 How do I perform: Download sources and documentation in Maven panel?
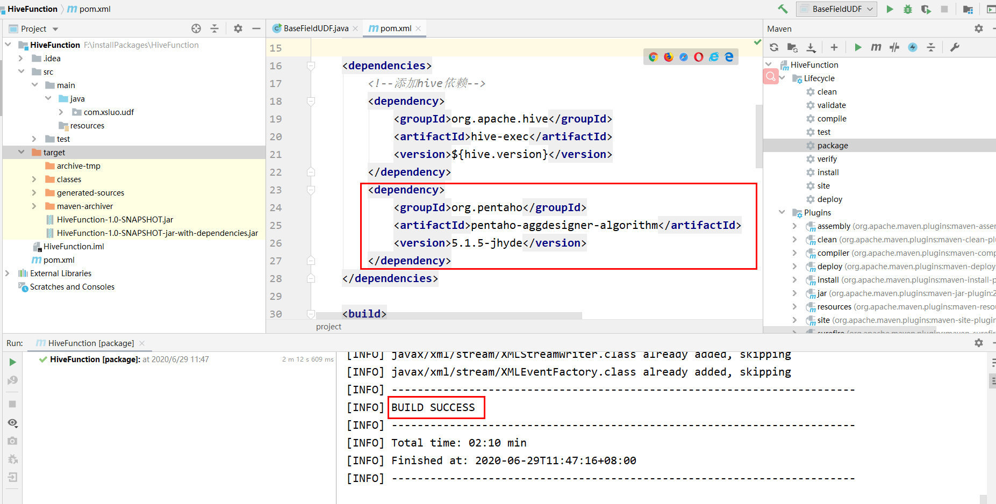(x=811, y=47)
